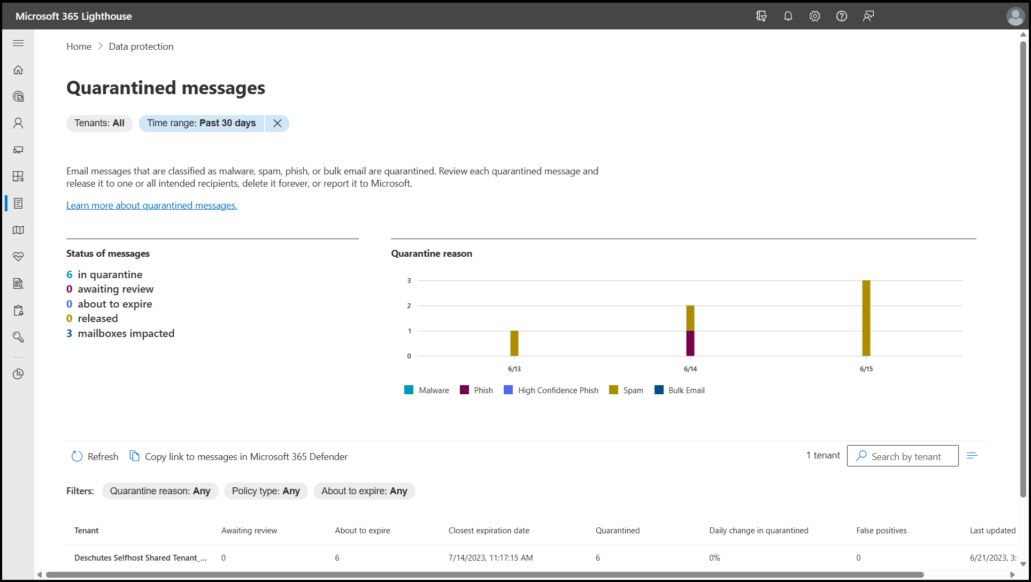
Task: Open the Service health heart icon
Action: coord(18,257)
